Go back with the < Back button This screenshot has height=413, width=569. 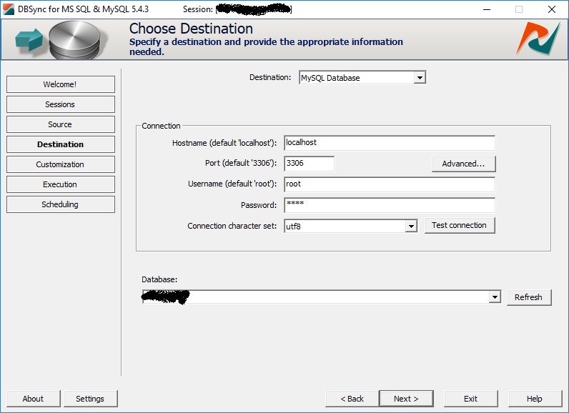pyautogui.click(x=352, y=399)
